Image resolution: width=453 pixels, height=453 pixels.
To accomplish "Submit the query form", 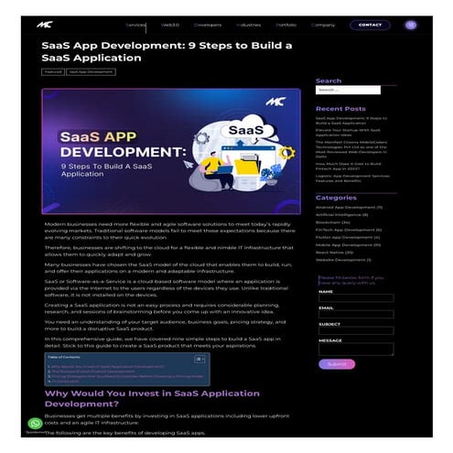I will (337, 364).
